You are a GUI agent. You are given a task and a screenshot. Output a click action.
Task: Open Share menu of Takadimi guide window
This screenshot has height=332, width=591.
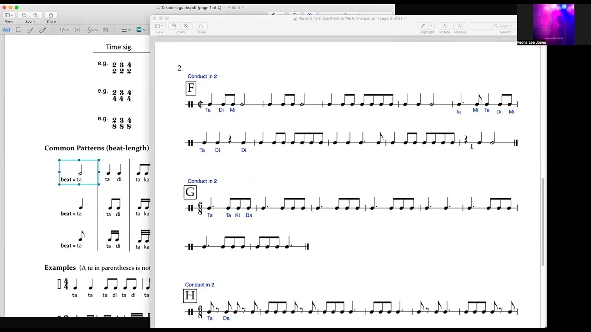[51, 15]
